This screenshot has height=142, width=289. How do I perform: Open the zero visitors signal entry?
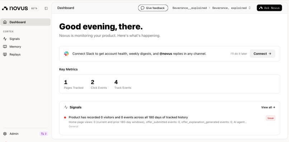(170, 122)
